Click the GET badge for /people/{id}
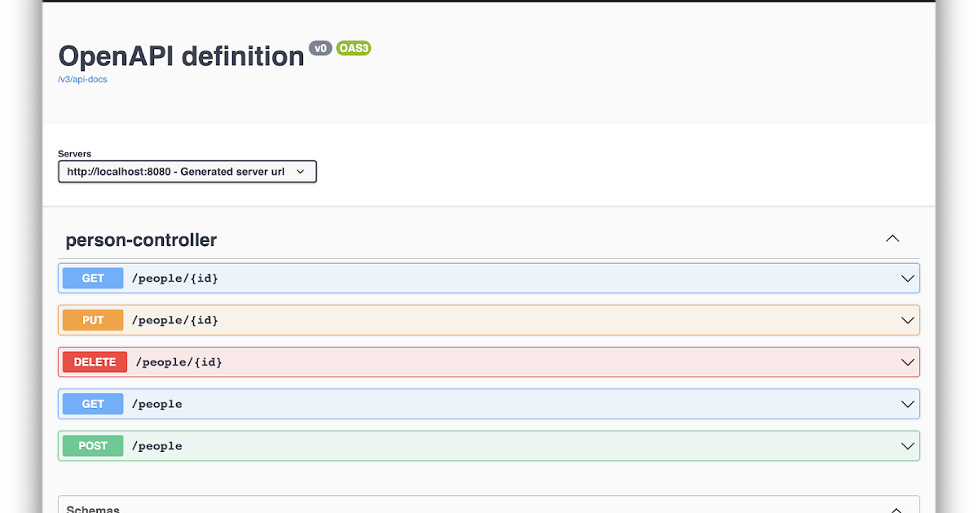The height and width of the screenshot is (513, 978). click(x=92, y=278)
